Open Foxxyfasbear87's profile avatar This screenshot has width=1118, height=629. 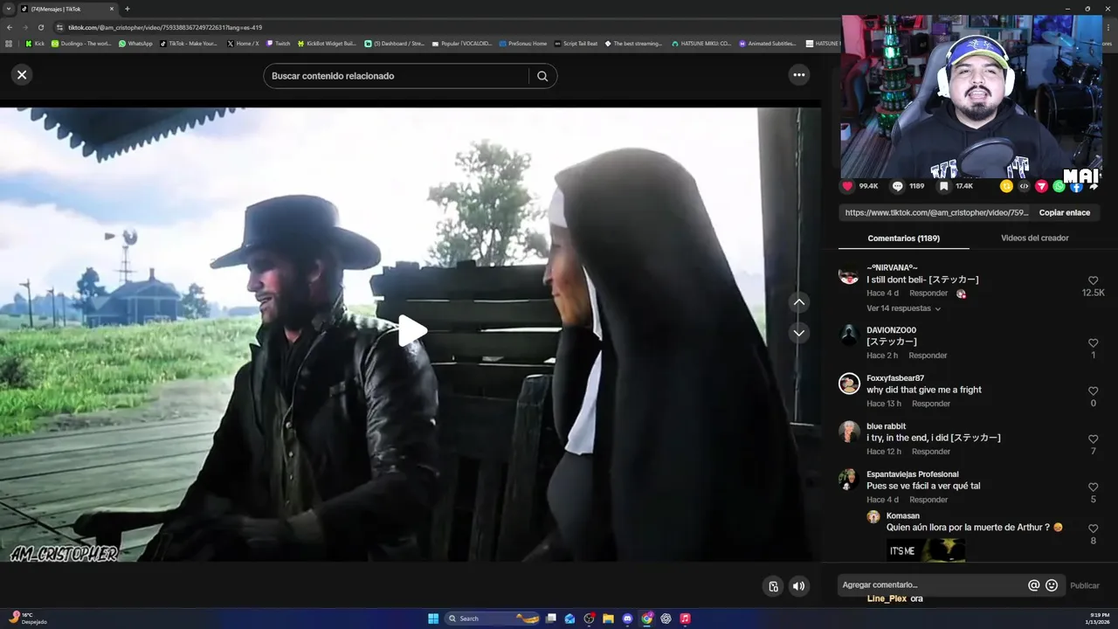pyautogui.click(x=849, y=384)
